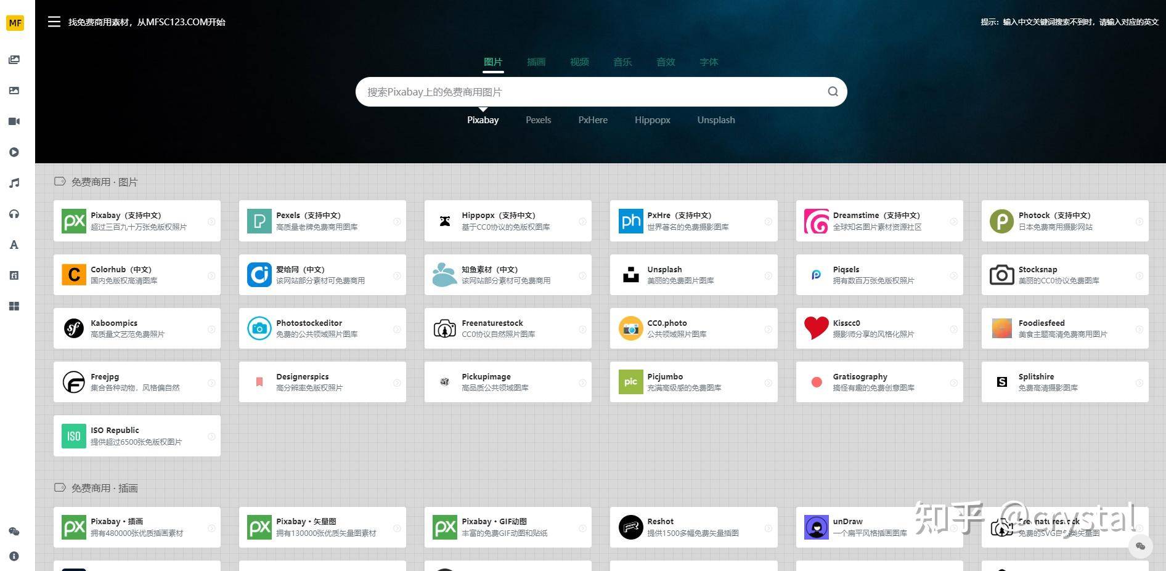Viewport: 1166px width, 571px height.
Task: Click the Kisscc0 red heart icon
Action: [x=817, y=328]
